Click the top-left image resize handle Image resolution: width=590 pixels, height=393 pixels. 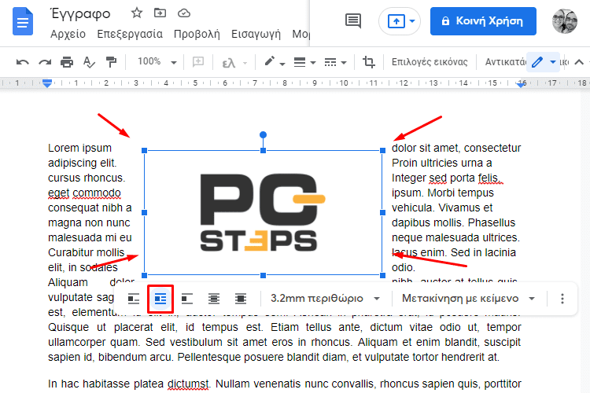[145, 150]
